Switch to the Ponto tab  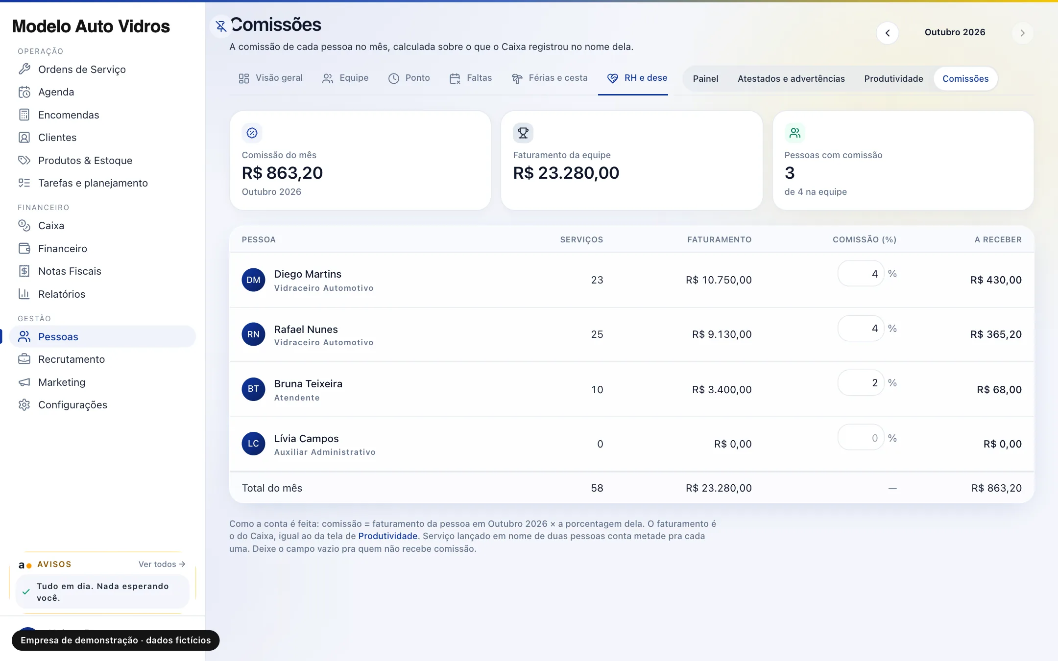[x=409, y=78]
